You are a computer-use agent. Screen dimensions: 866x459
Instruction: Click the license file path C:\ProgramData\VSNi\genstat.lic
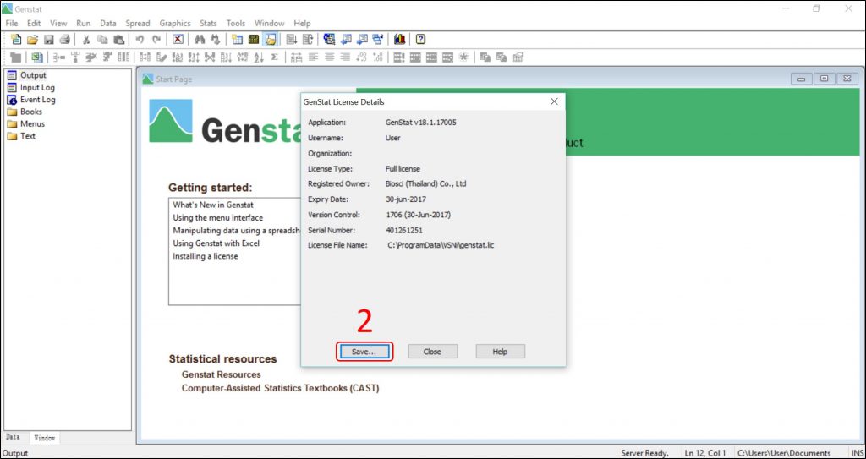(441, 244)
